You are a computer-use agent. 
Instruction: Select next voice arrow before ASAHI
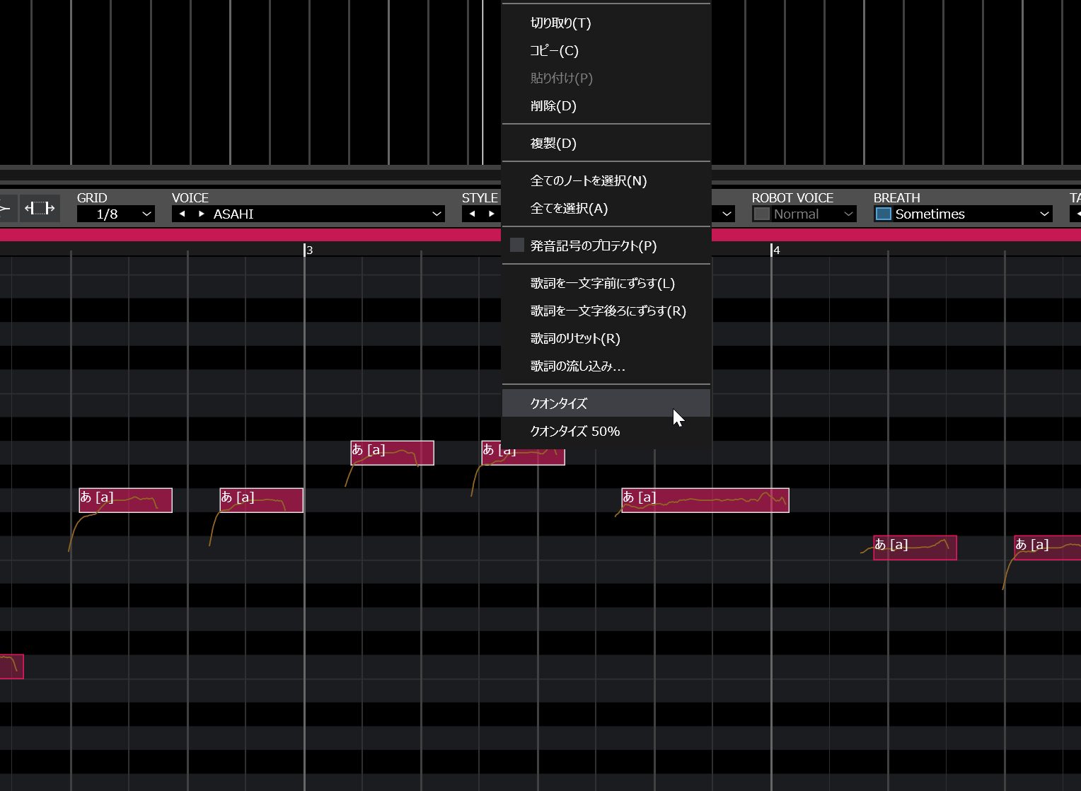coord(202,214)
